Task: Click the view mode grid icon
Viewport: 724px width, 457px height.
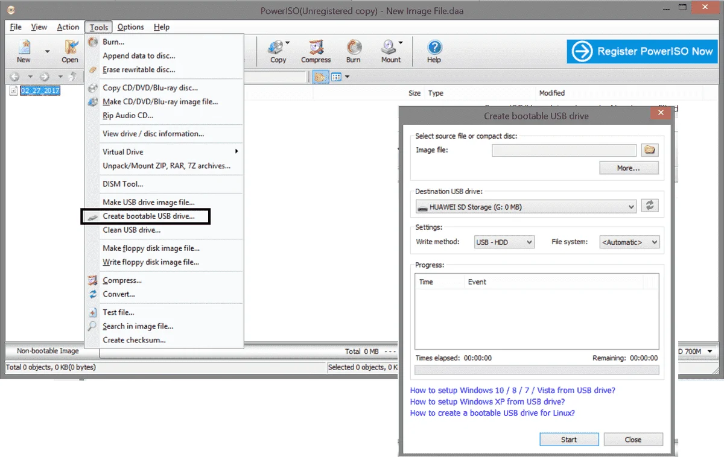Action: 337,77
